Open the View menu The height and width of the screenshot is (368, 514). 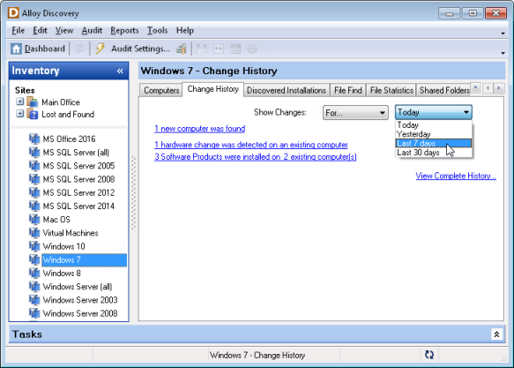pyautogui.click(x=64, y=31)
